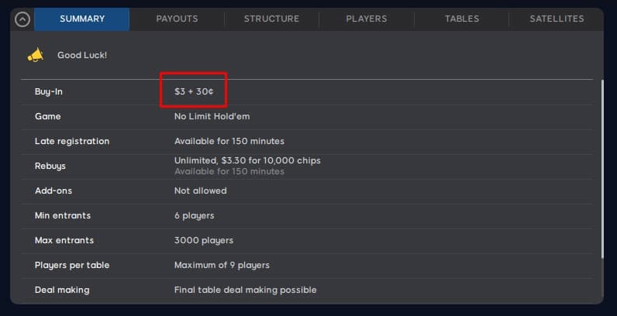This screenshot has width=617, height=316.
Task: Click the Max entrants 3000 players value
Action: pyautogui.click(x=203, y=240)
